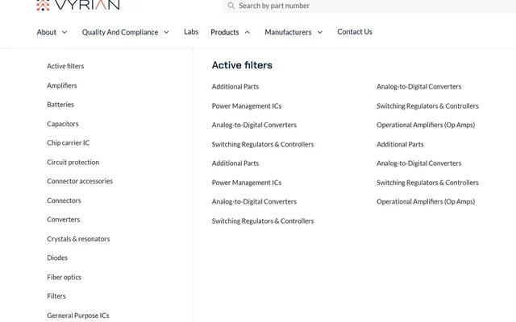Open the Diodes category

[x=57, y=258]
